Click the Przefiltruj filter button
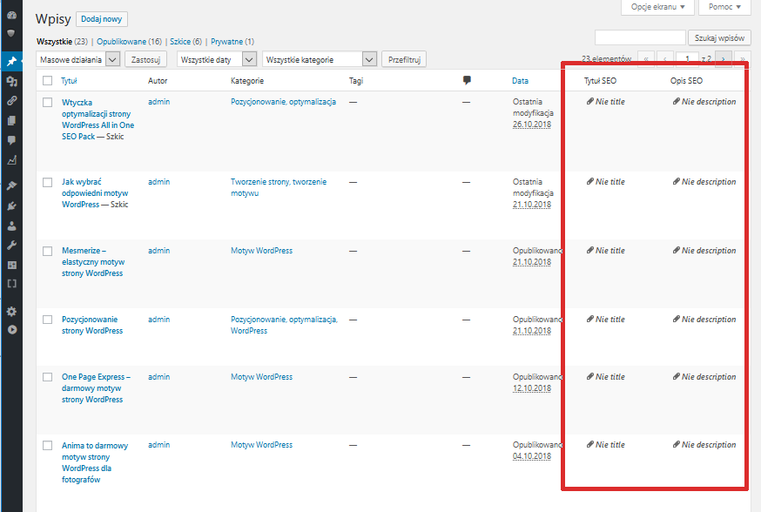The height and width of the screenshot is (512, 761). [404, 59]
